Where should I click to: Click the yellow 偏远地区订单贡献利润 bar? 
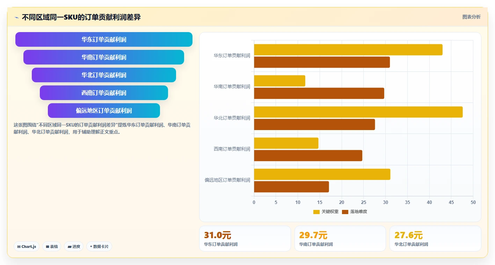pyautogui.click(x=322, y=174)
